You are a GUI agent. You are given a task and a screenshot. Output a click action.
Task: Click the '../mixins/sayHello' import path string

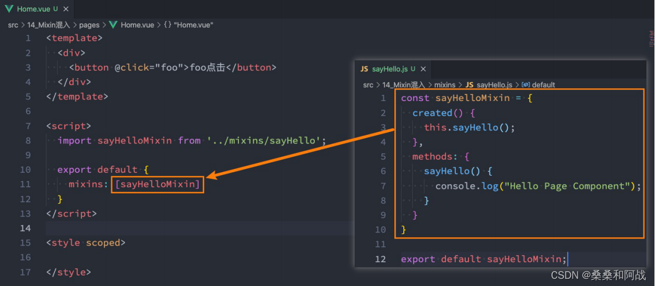click(x=263, y=140)
